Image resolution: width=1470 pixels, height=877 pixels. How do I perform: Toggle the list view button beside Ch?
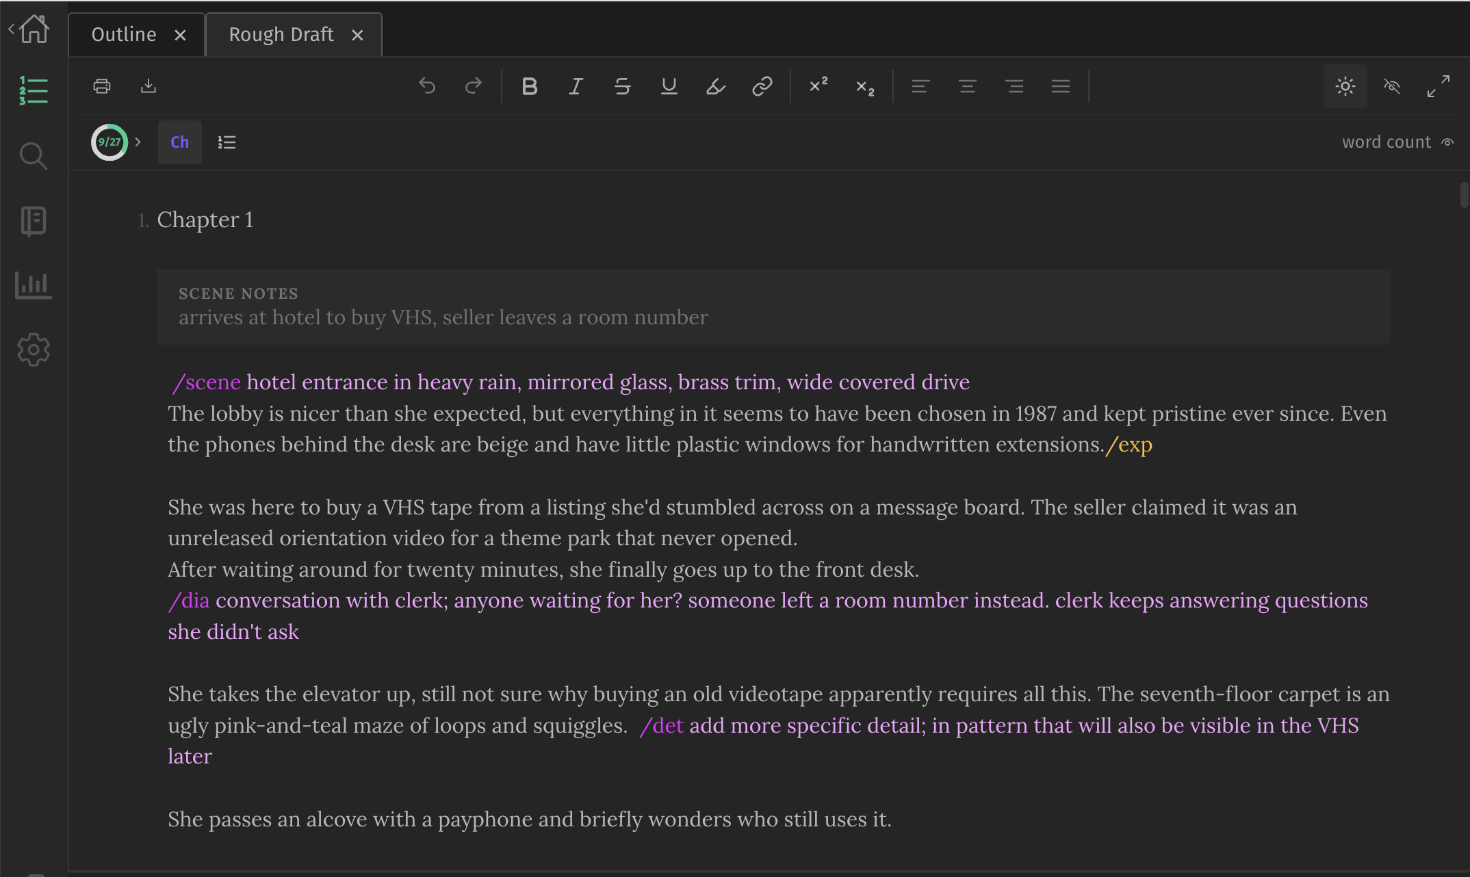227,142
